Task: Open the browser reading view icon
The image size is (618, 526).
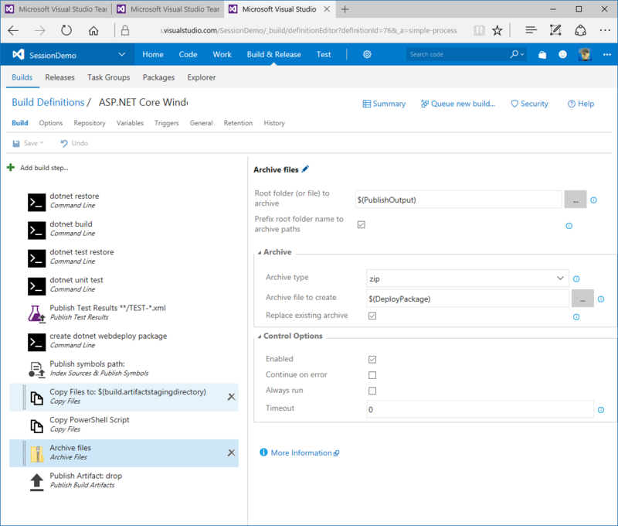Action: pos(479,30)
